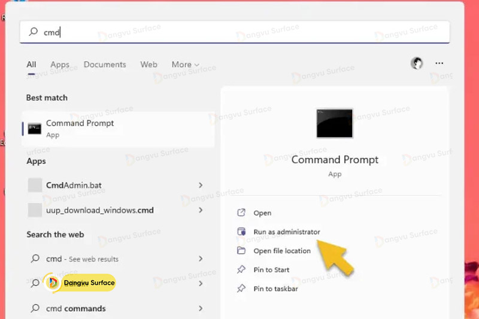Screen dimensions: 479x319
Task: Click the CmdAdmin.bat file icon
Action: 35,185
